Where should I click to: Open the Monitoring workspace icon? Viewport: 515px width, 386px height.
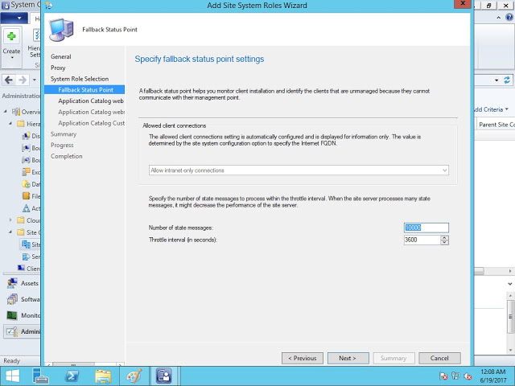[12, 315]
